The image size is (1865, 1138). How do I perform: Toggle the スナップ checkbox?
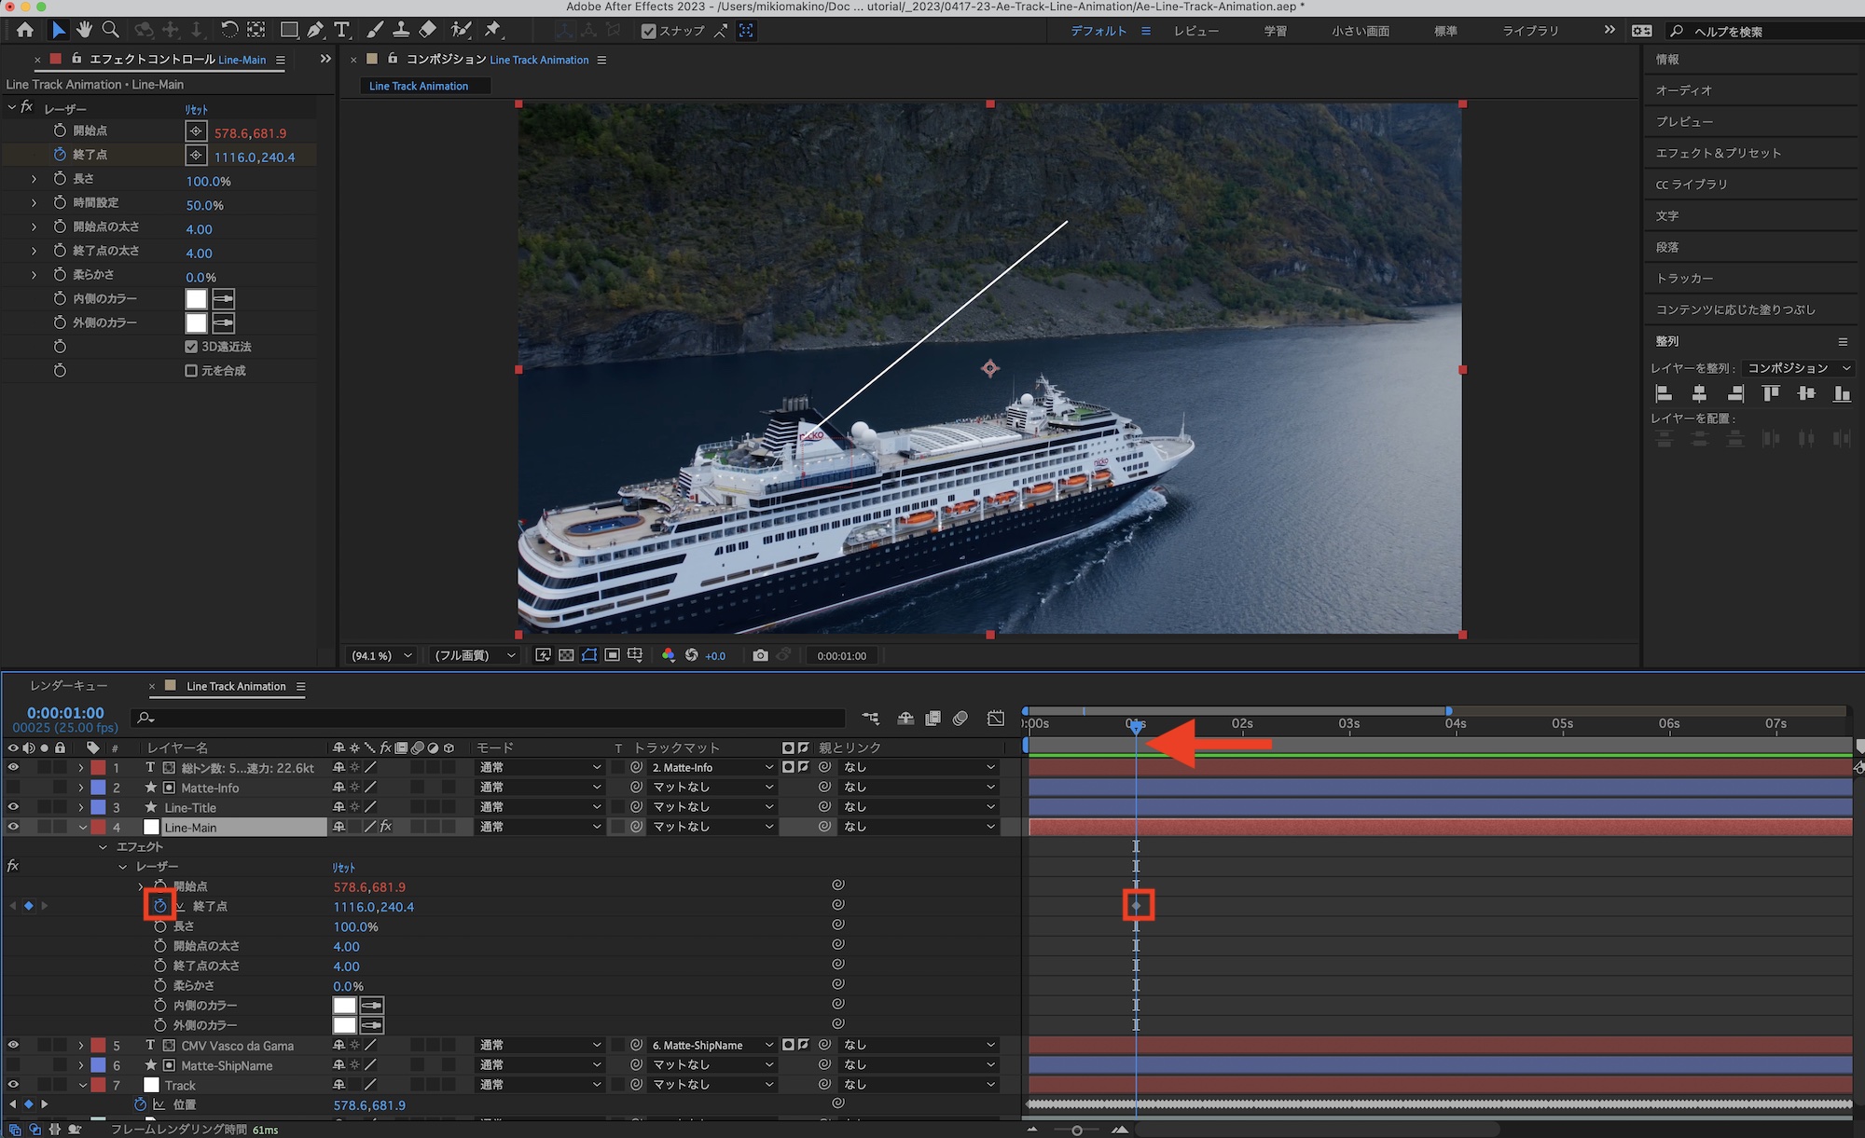pos(649,31)
